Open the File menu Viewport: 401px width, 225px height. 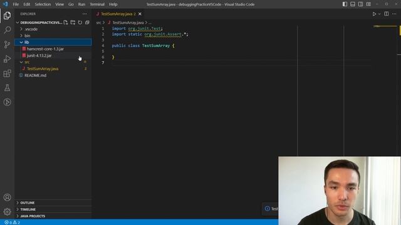coord(16,4)
